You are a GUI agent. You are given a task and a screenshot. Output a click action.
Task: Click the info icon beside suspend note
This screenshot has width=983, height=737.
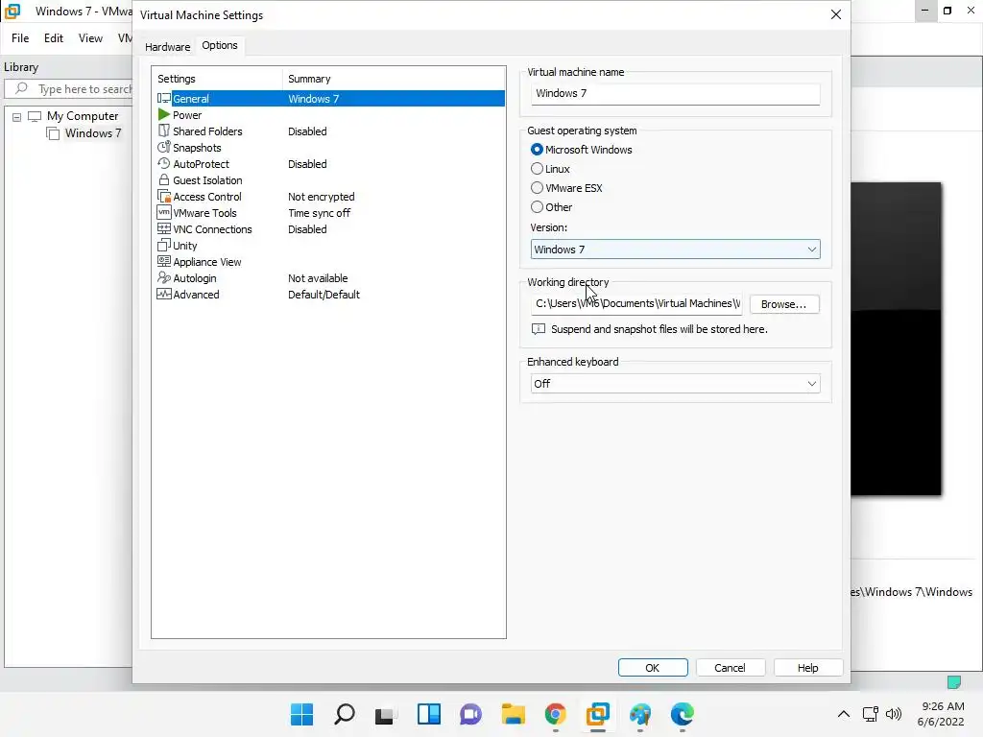tap(538, 329)
